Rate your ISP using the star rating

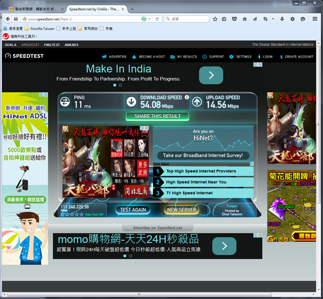pyautogui.click(x=72, y=214)
